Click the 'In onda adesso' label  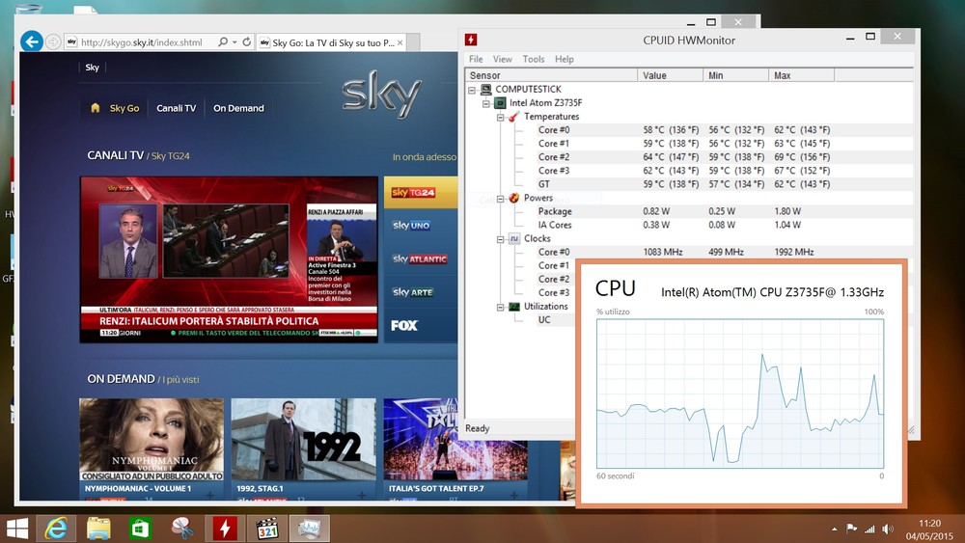click(425, 157)
